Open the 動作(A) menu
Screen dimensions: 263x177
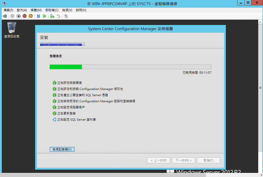(x=22, y=10)
